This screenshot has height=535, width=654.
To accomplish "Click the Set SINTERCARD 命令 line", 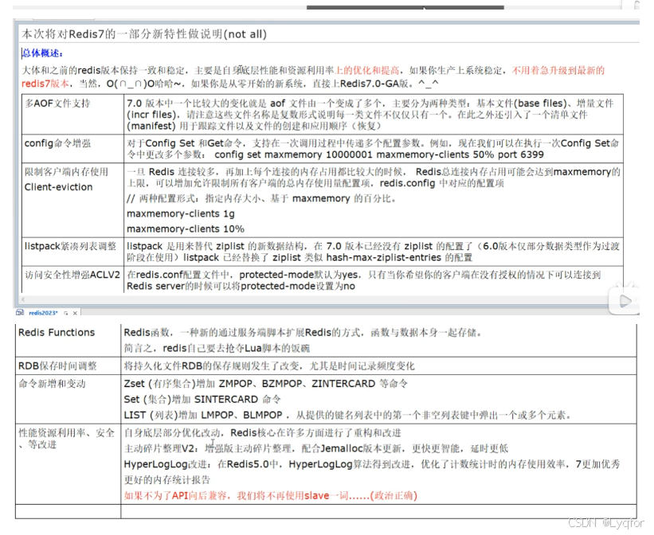I will 202,400.
